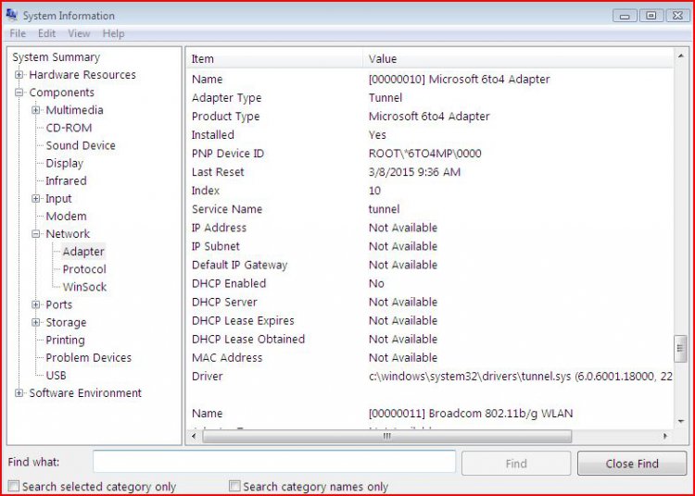The image size is (695, 496).
Task: Select the MAC Address row
Action: tap(429, 358)
